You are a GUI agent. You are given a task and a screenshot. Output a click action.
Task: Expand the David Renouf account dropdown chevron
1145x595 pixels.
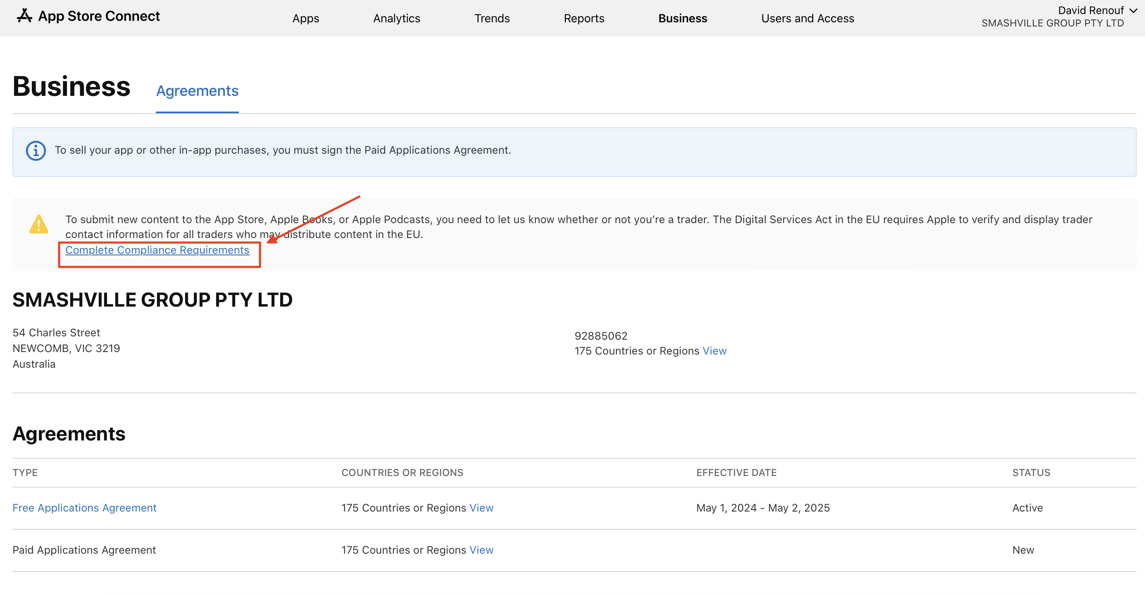click(x=1133, y=11)
